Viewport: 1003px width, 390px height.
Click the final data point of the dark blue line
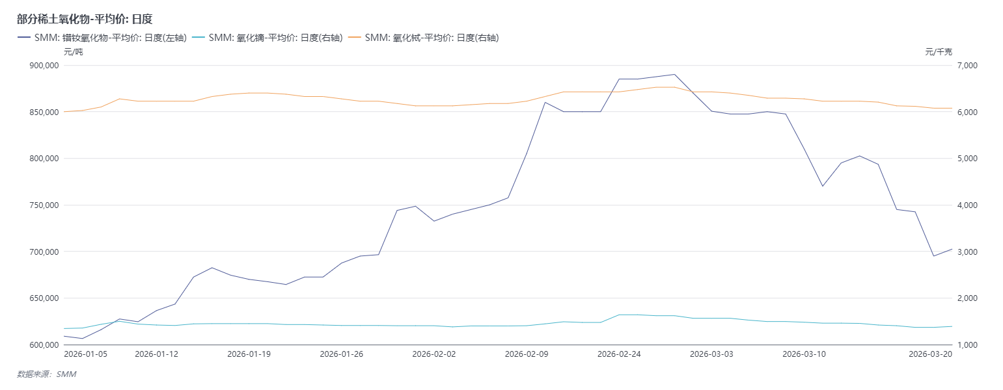coord(952,249)
